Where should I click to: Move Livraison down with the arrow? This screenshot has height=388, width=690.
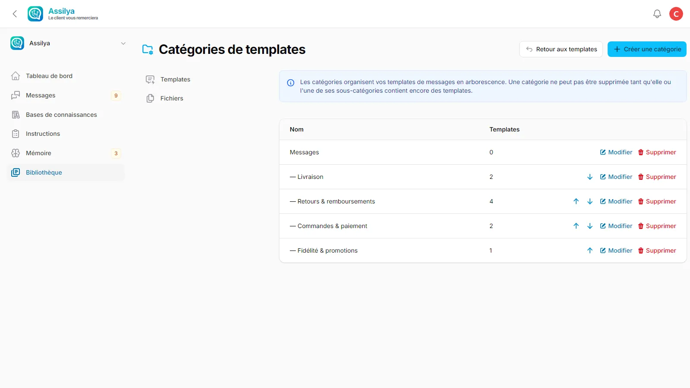(590, 177)
